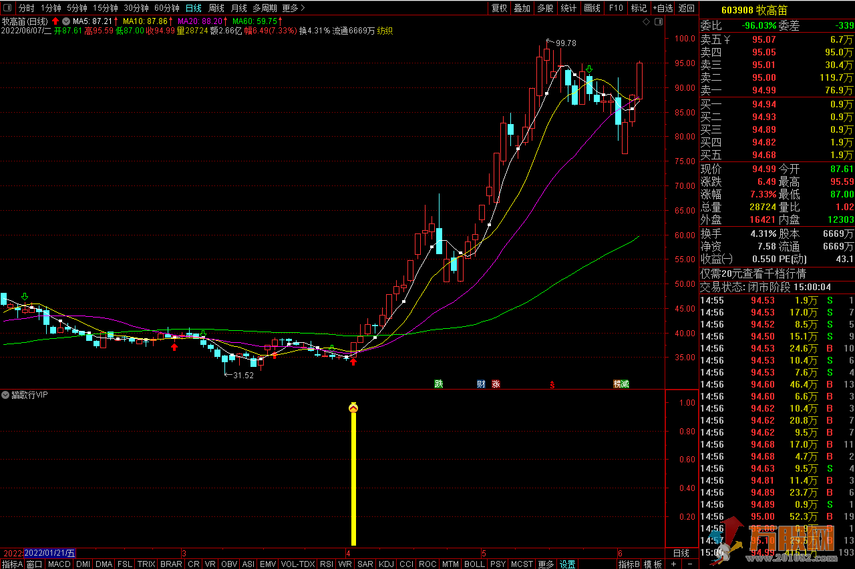This screenshot has width=855, height=569.
Task: Select the BOLL indicator
Action: [x=474, y=564]
